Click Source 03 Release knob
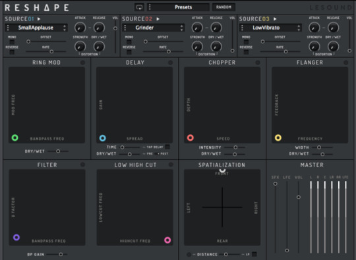356x260 pixels. [333, 28]
